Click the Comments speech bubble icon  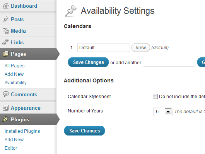pyautogui.click(x=6, y=94)
